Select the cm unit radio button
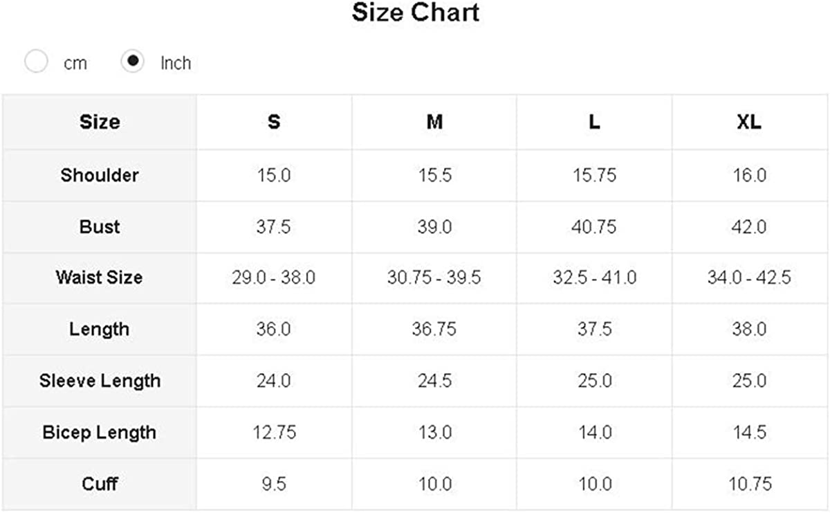The width and height of the screenshot is (830, 513). click(36, 62)
